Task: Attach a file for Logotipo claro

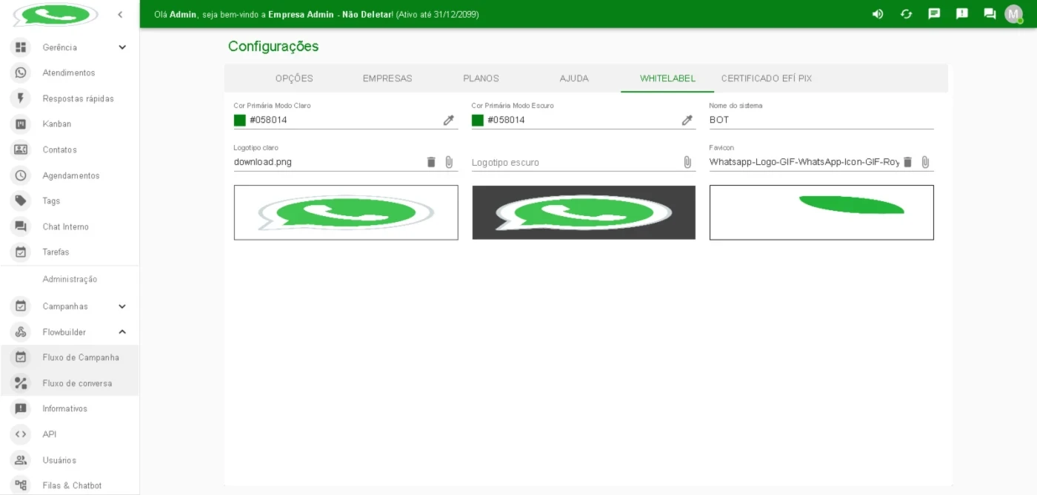Action: (449, 162)
